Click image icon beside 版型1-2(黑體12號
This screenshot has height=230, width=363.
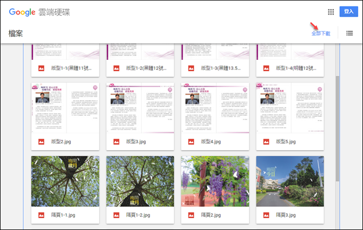pos(116,68)
